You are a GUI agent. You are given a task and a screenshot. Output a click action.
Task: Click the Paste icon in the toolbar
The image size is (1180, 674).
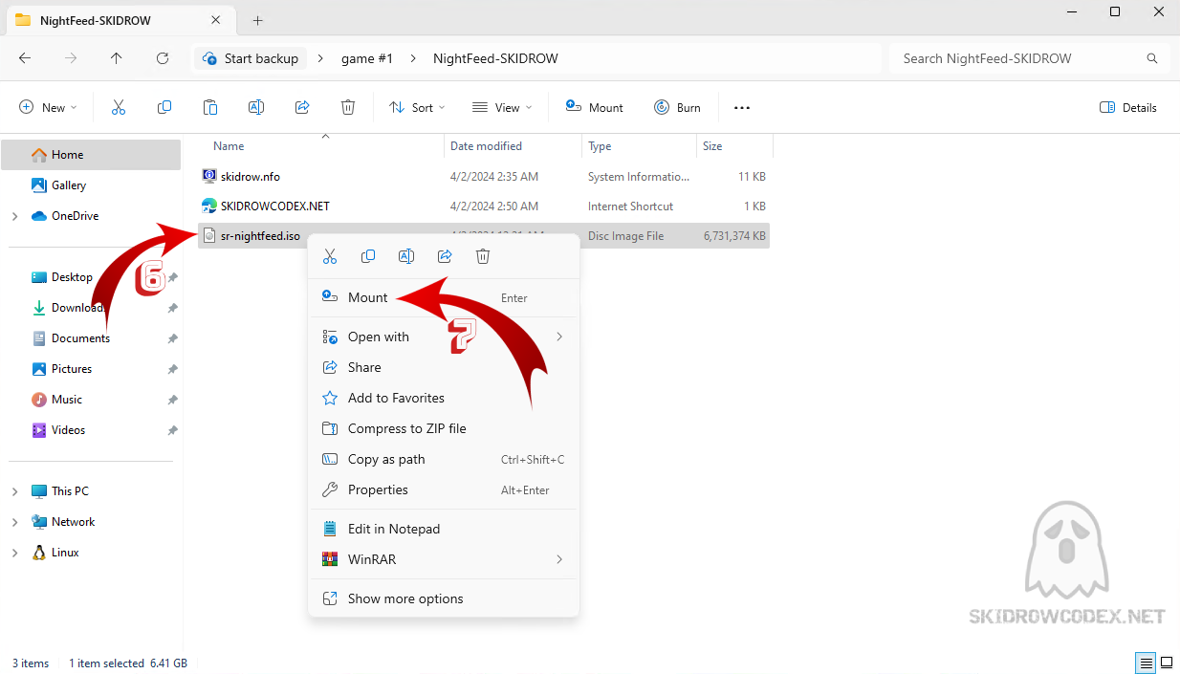coord(210,108)
